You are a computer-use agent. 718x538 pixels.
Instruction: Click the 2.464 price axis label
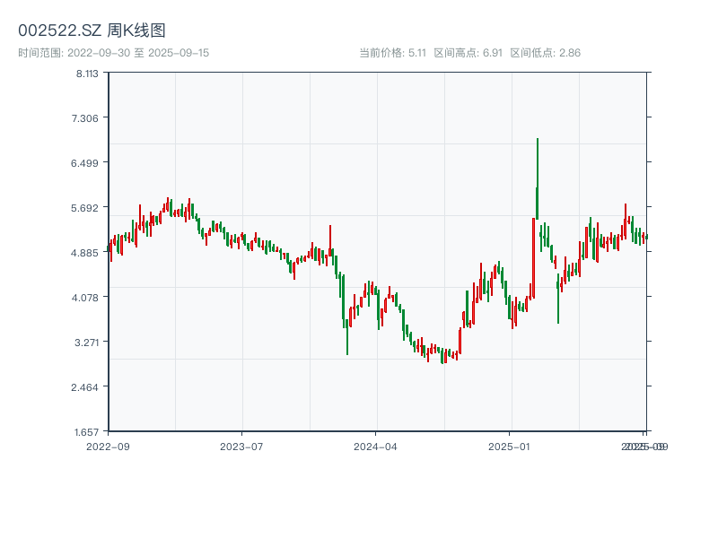87,387
